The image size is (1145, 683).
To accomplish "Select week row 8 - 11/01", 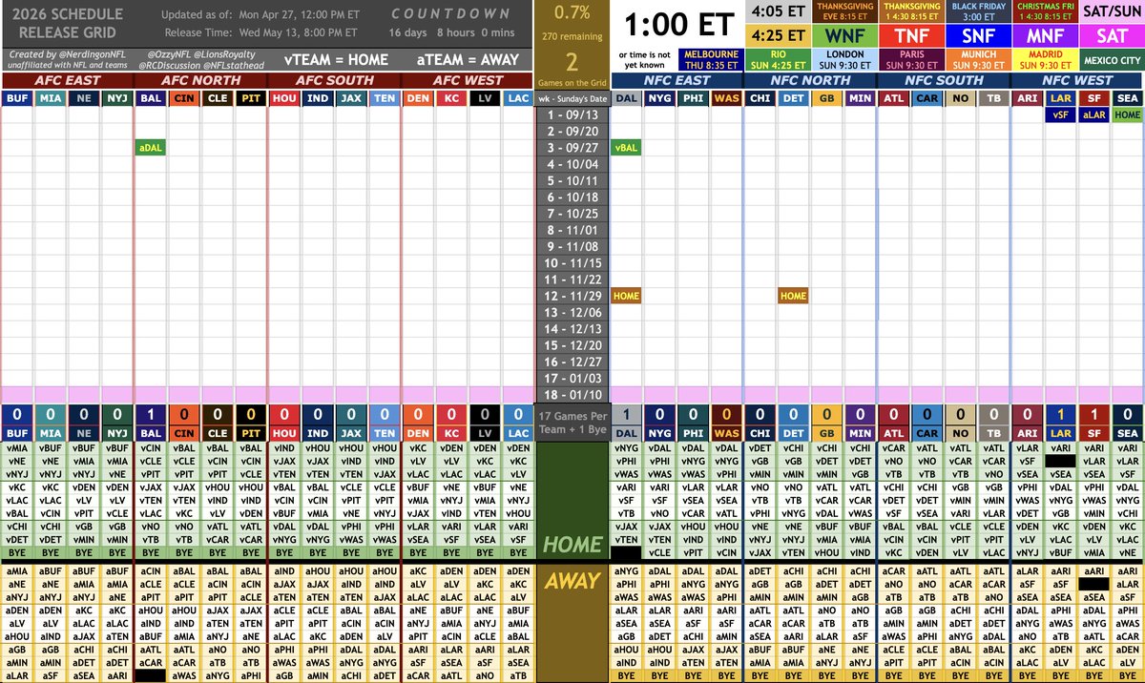I will (x=572, y=230).
